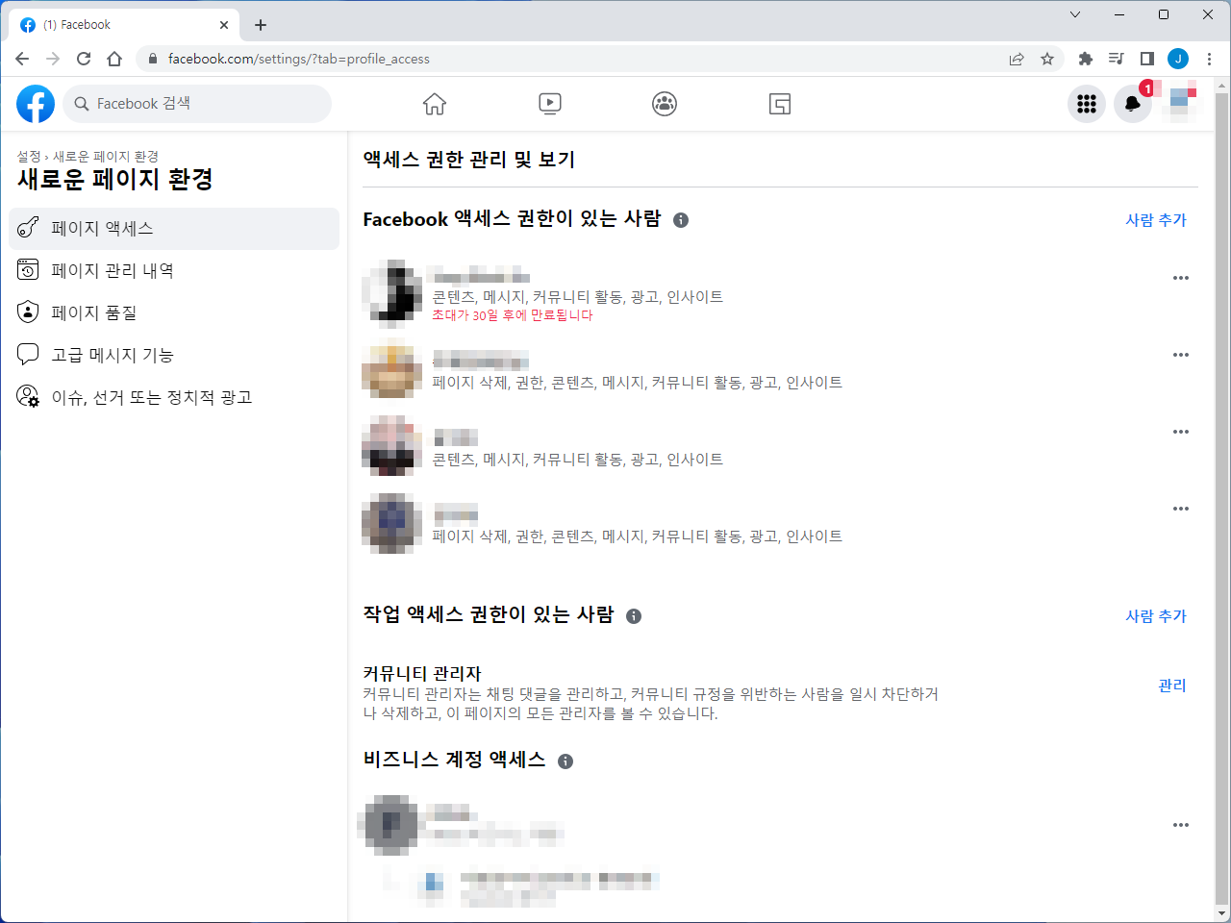Viewport: 1231px width, 923px height.
Task: Open options for user with expiring invitation
Action: 1181,278
